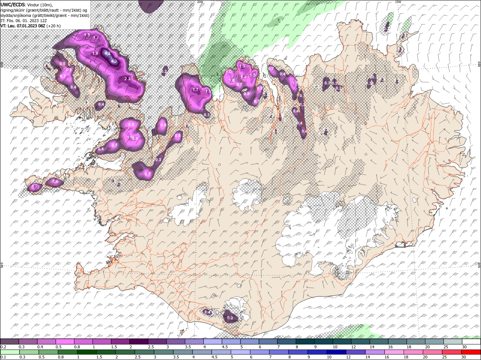Viewport: 481px width, 360px height.
Task: Click the '15W' longitude label
Action: point(398,2)
